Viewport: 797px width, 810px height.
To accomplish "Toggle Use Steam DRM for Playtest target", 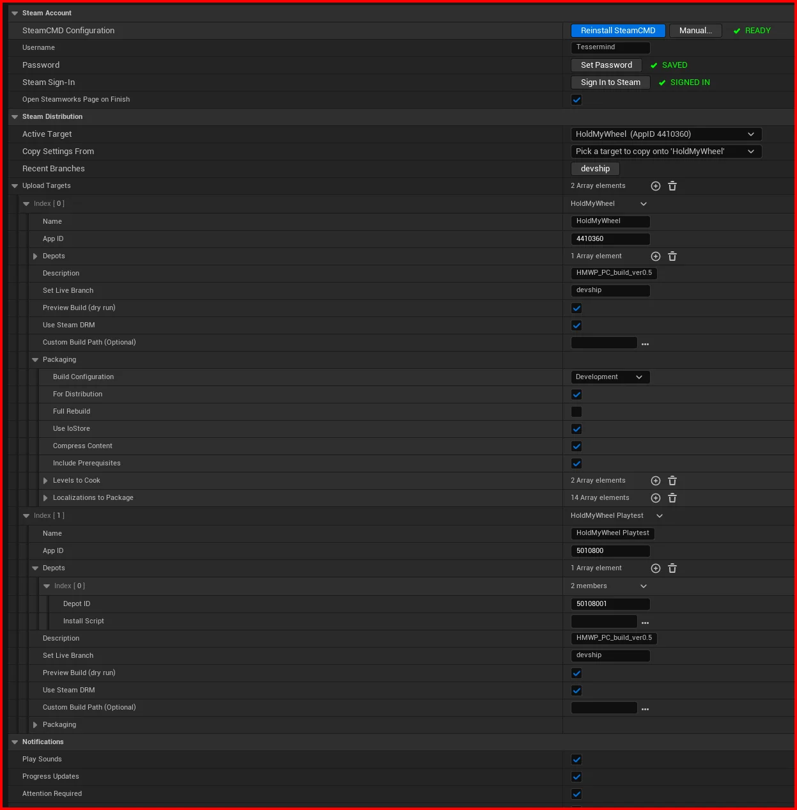I will pos(576,690).
